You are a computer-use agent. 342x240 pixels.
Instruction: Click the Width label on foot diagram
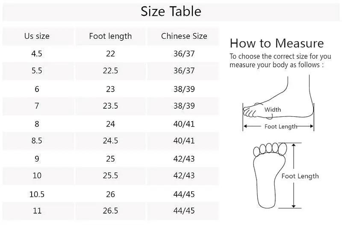click(272, 110)
